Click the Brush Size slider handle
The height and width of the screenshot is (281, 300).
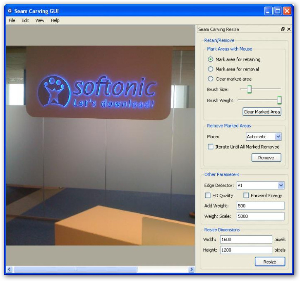pyautogui.click(x=249, y=89)
